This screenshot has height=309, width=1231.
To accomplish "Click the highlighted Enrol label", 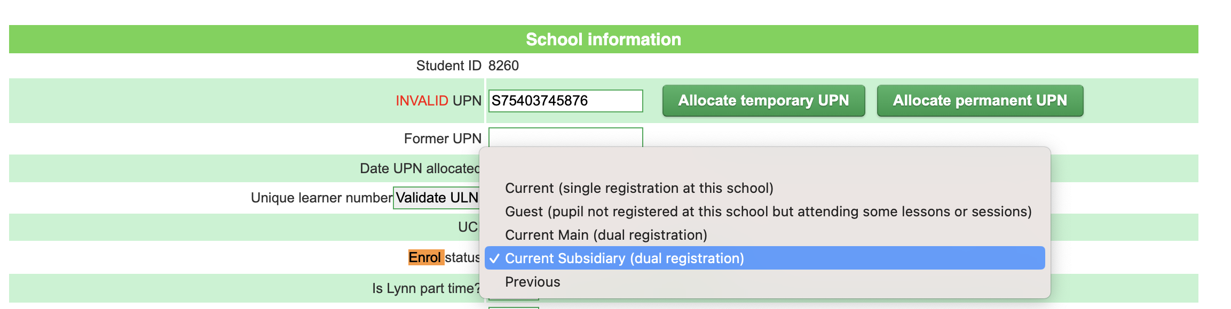I will (x=425, y=257).
